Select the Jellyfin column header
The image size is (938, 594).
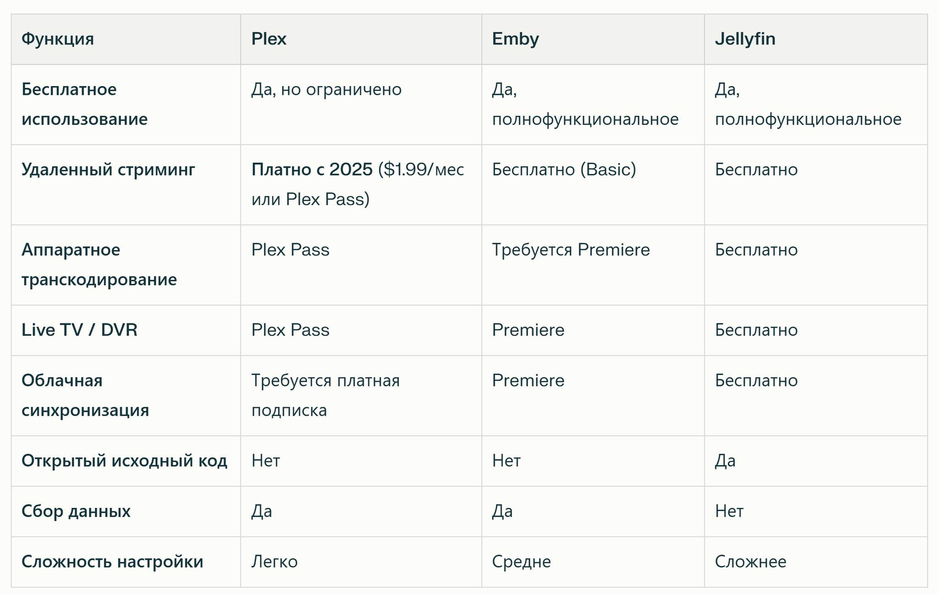745,39
